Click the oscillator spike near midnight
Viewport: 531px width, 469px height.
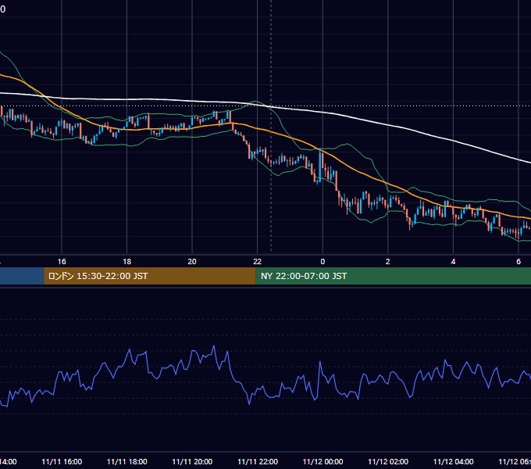click(320, 363)
